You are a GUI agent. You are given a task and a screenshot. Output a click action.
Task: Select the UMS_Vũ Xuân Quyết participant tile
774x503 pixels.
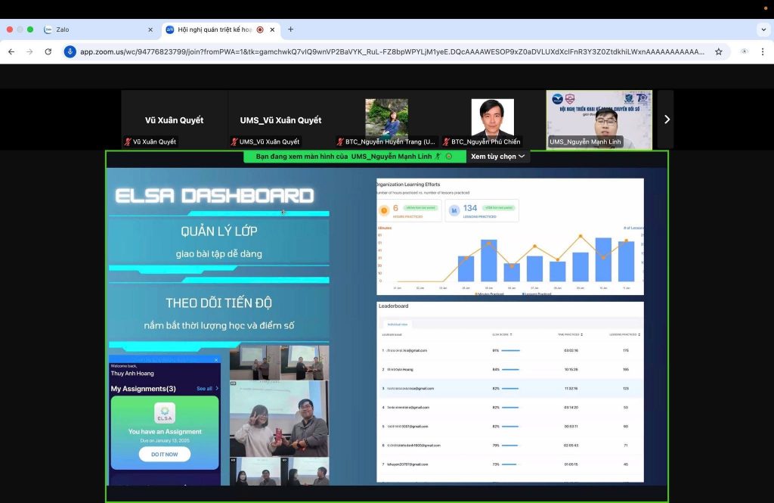pos(281,119)
